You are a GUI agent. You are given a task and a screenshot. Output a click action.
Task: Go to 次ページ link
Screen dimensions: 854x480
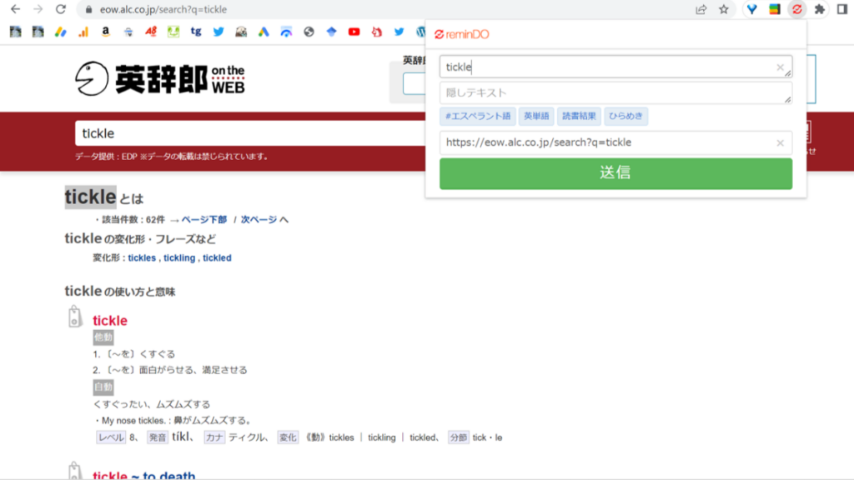[x=259, y=219]
